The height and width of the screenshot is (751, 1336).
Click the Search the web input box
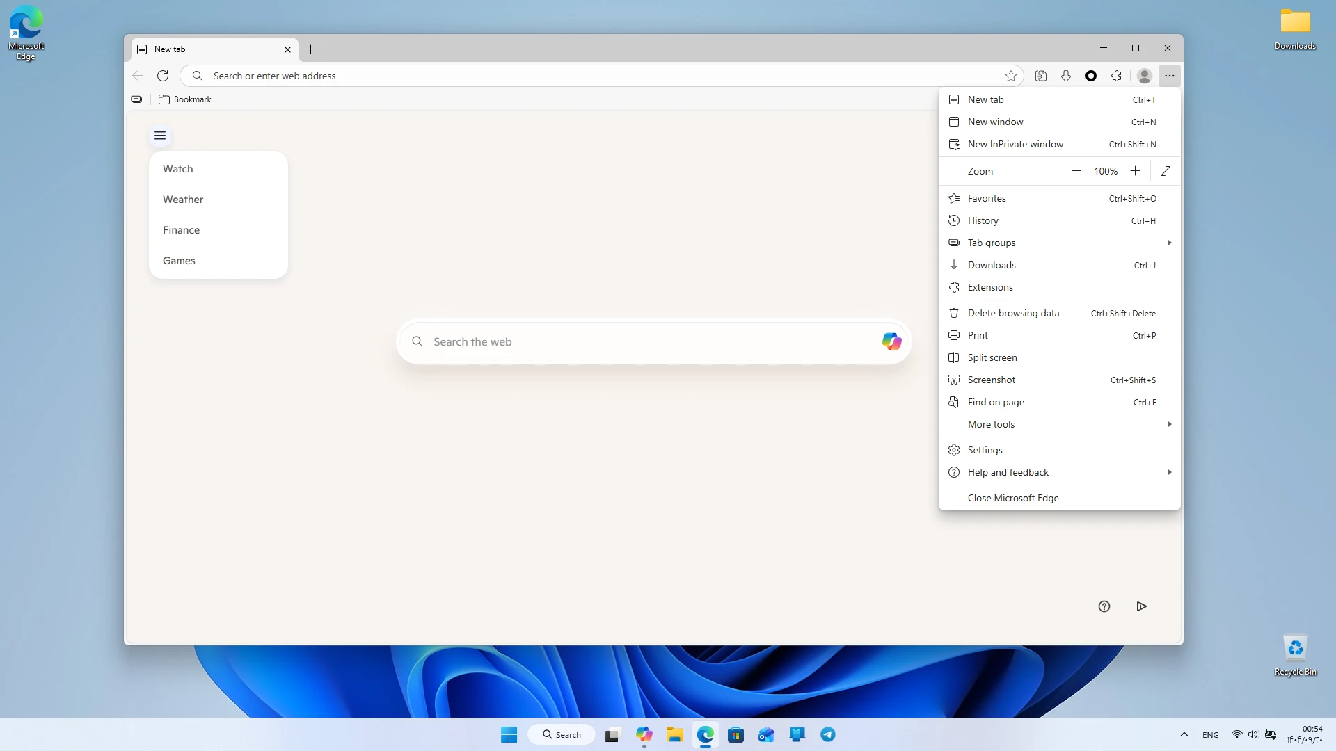[653, 341]
